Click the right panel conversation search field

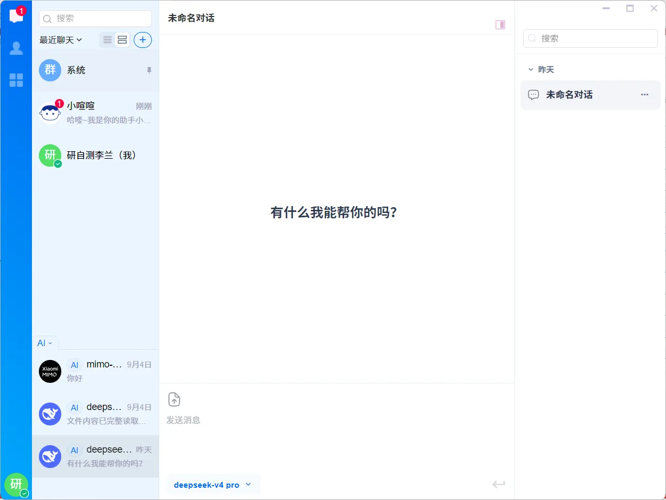[x=590, y=38]
